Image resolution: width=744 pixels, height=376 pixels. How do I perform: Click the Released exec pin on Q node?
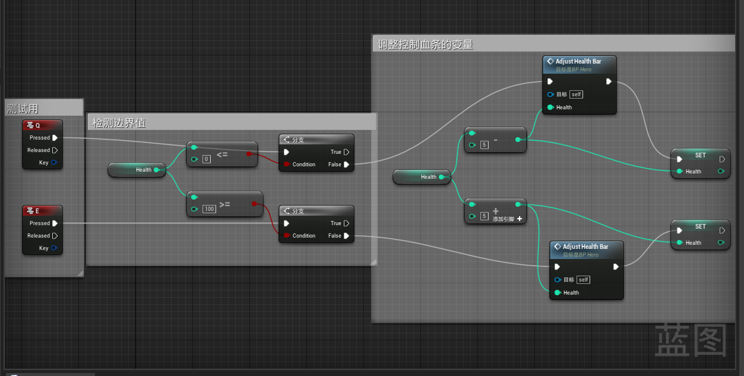pos(55,150)
